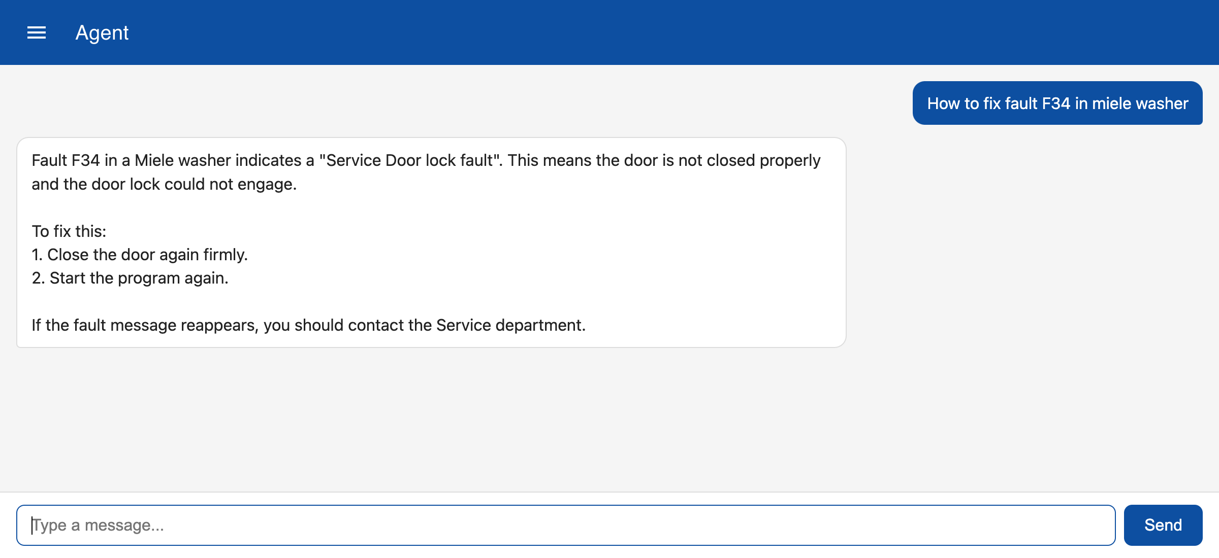
Task: Click the "To fix this:" line
Action: click(x=69, y=231)
